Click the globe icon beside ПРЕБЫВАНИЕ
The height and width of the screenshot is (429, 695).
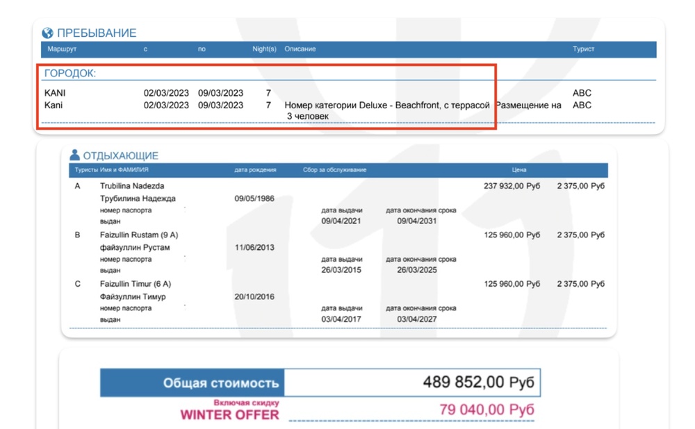[x=47, y=33]
